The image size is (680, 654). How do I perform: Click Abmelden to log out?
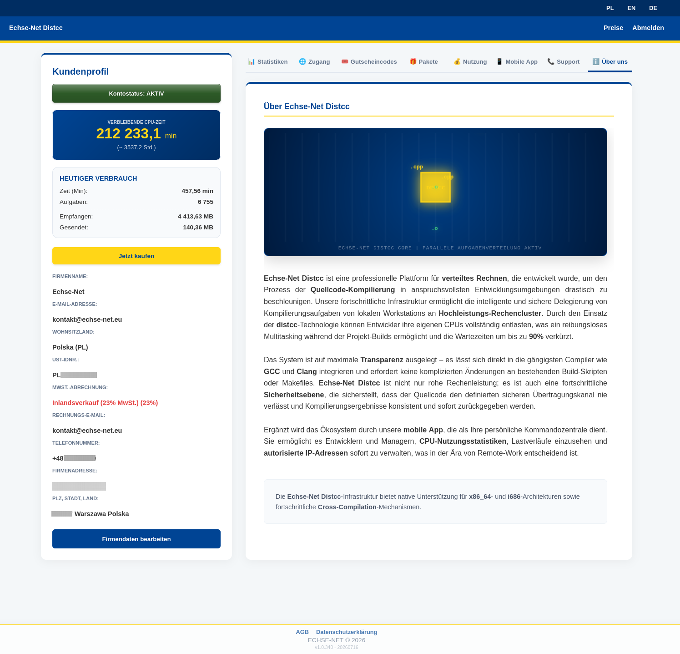648,28
